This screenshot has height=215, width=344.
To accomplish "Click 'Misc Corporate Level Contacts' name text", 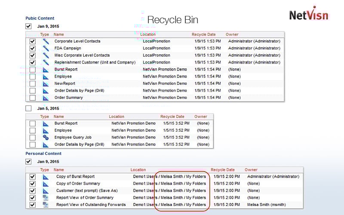I will [x=82, y=55].
